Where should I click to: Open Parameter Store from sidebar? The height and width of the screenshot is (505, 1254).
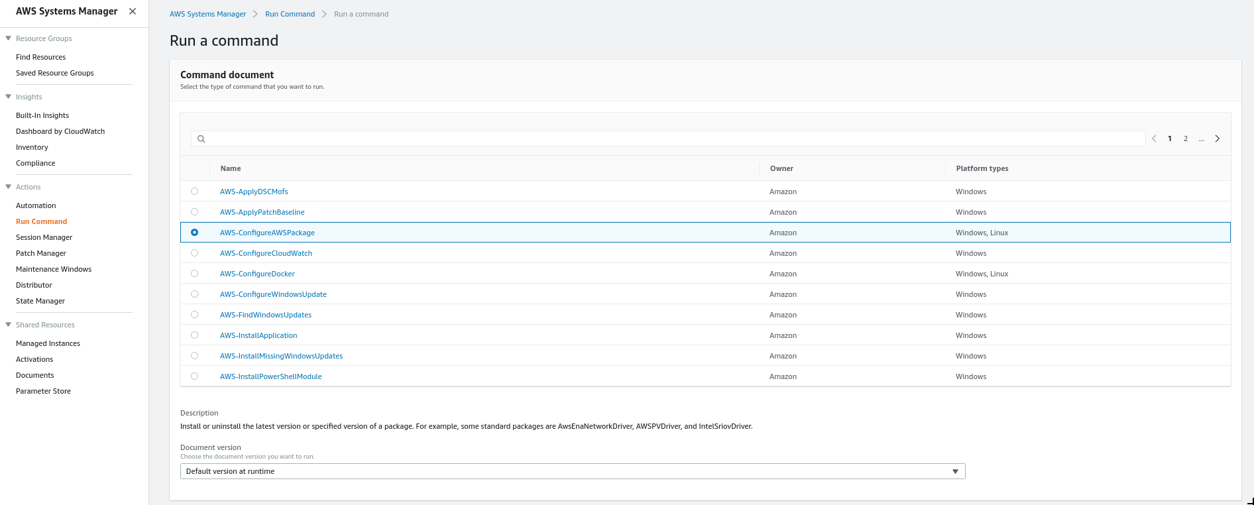43,391
